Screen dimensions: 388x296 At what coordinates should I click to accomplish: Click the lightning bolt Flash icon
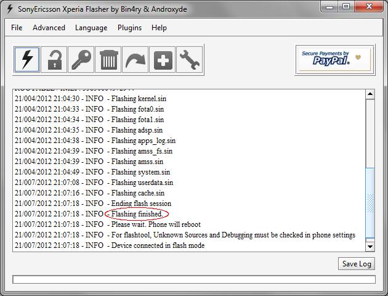click(x=26, y=60)
